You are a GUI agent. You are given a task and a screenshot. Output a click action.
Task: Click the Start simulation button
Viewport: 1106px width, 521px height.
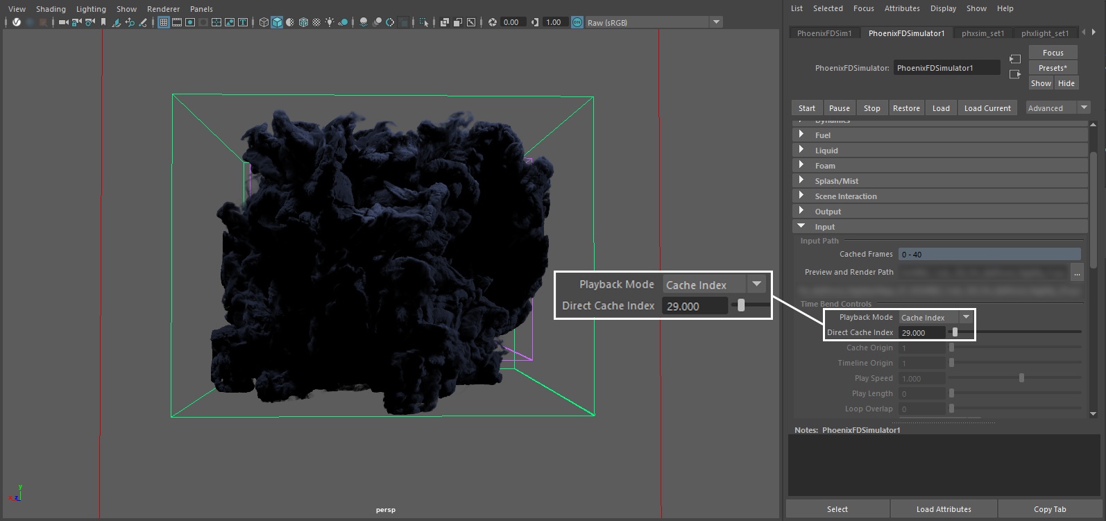pos(807,108)
